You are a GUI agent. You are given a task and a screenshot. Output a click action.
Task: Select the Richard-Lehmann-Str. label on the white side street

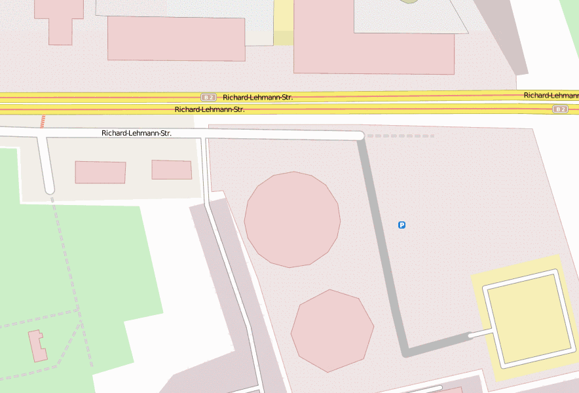(136, 133)
